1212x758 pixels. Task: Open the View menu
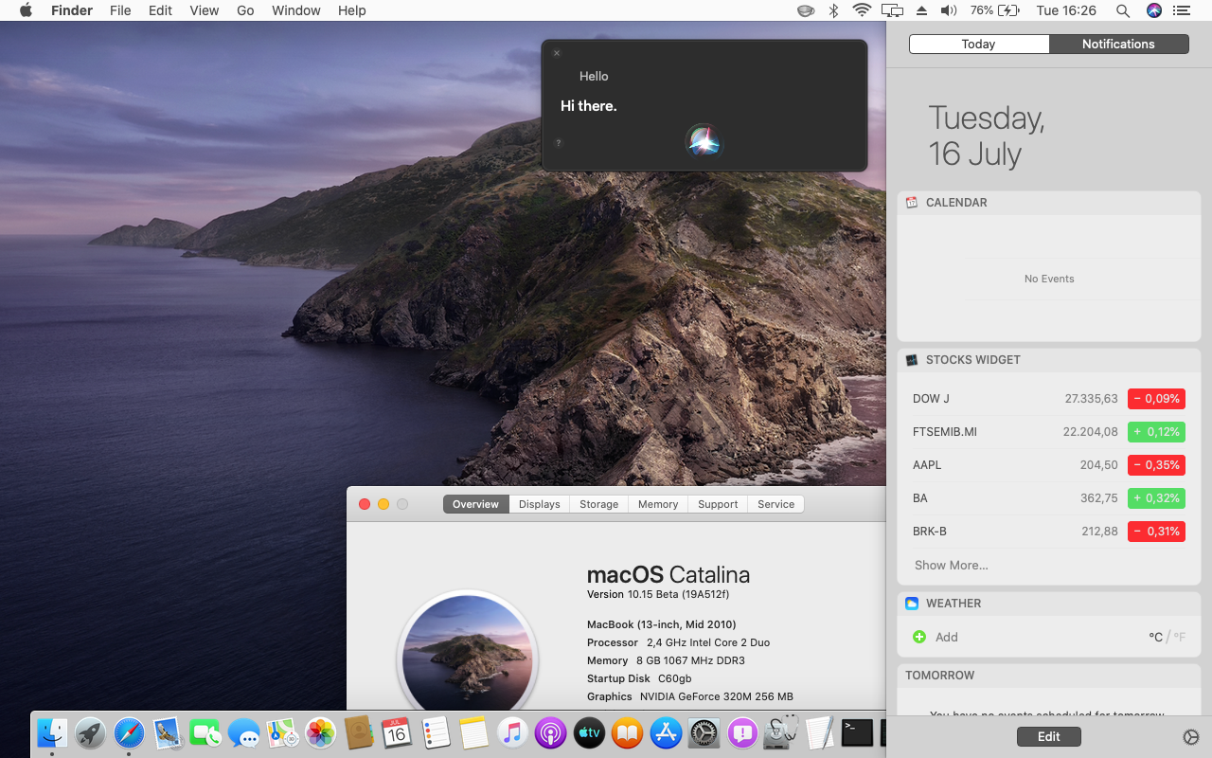(205, 10)
